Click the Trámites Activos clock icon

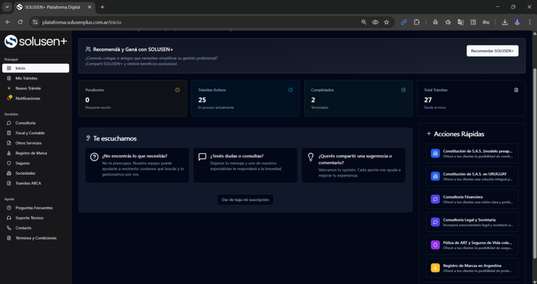click(x=291, y=90)
